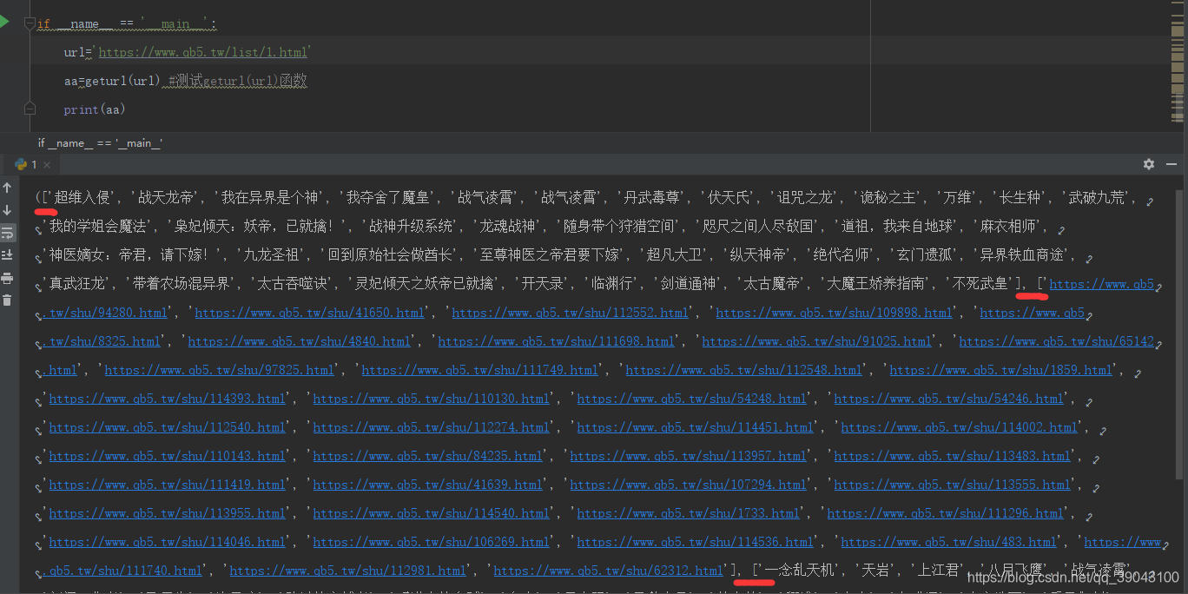The width and height of the screenshot is (1188, 594).
Task: Click the scroll-to-end icon in console sidebar
Action: coord(7,254)
